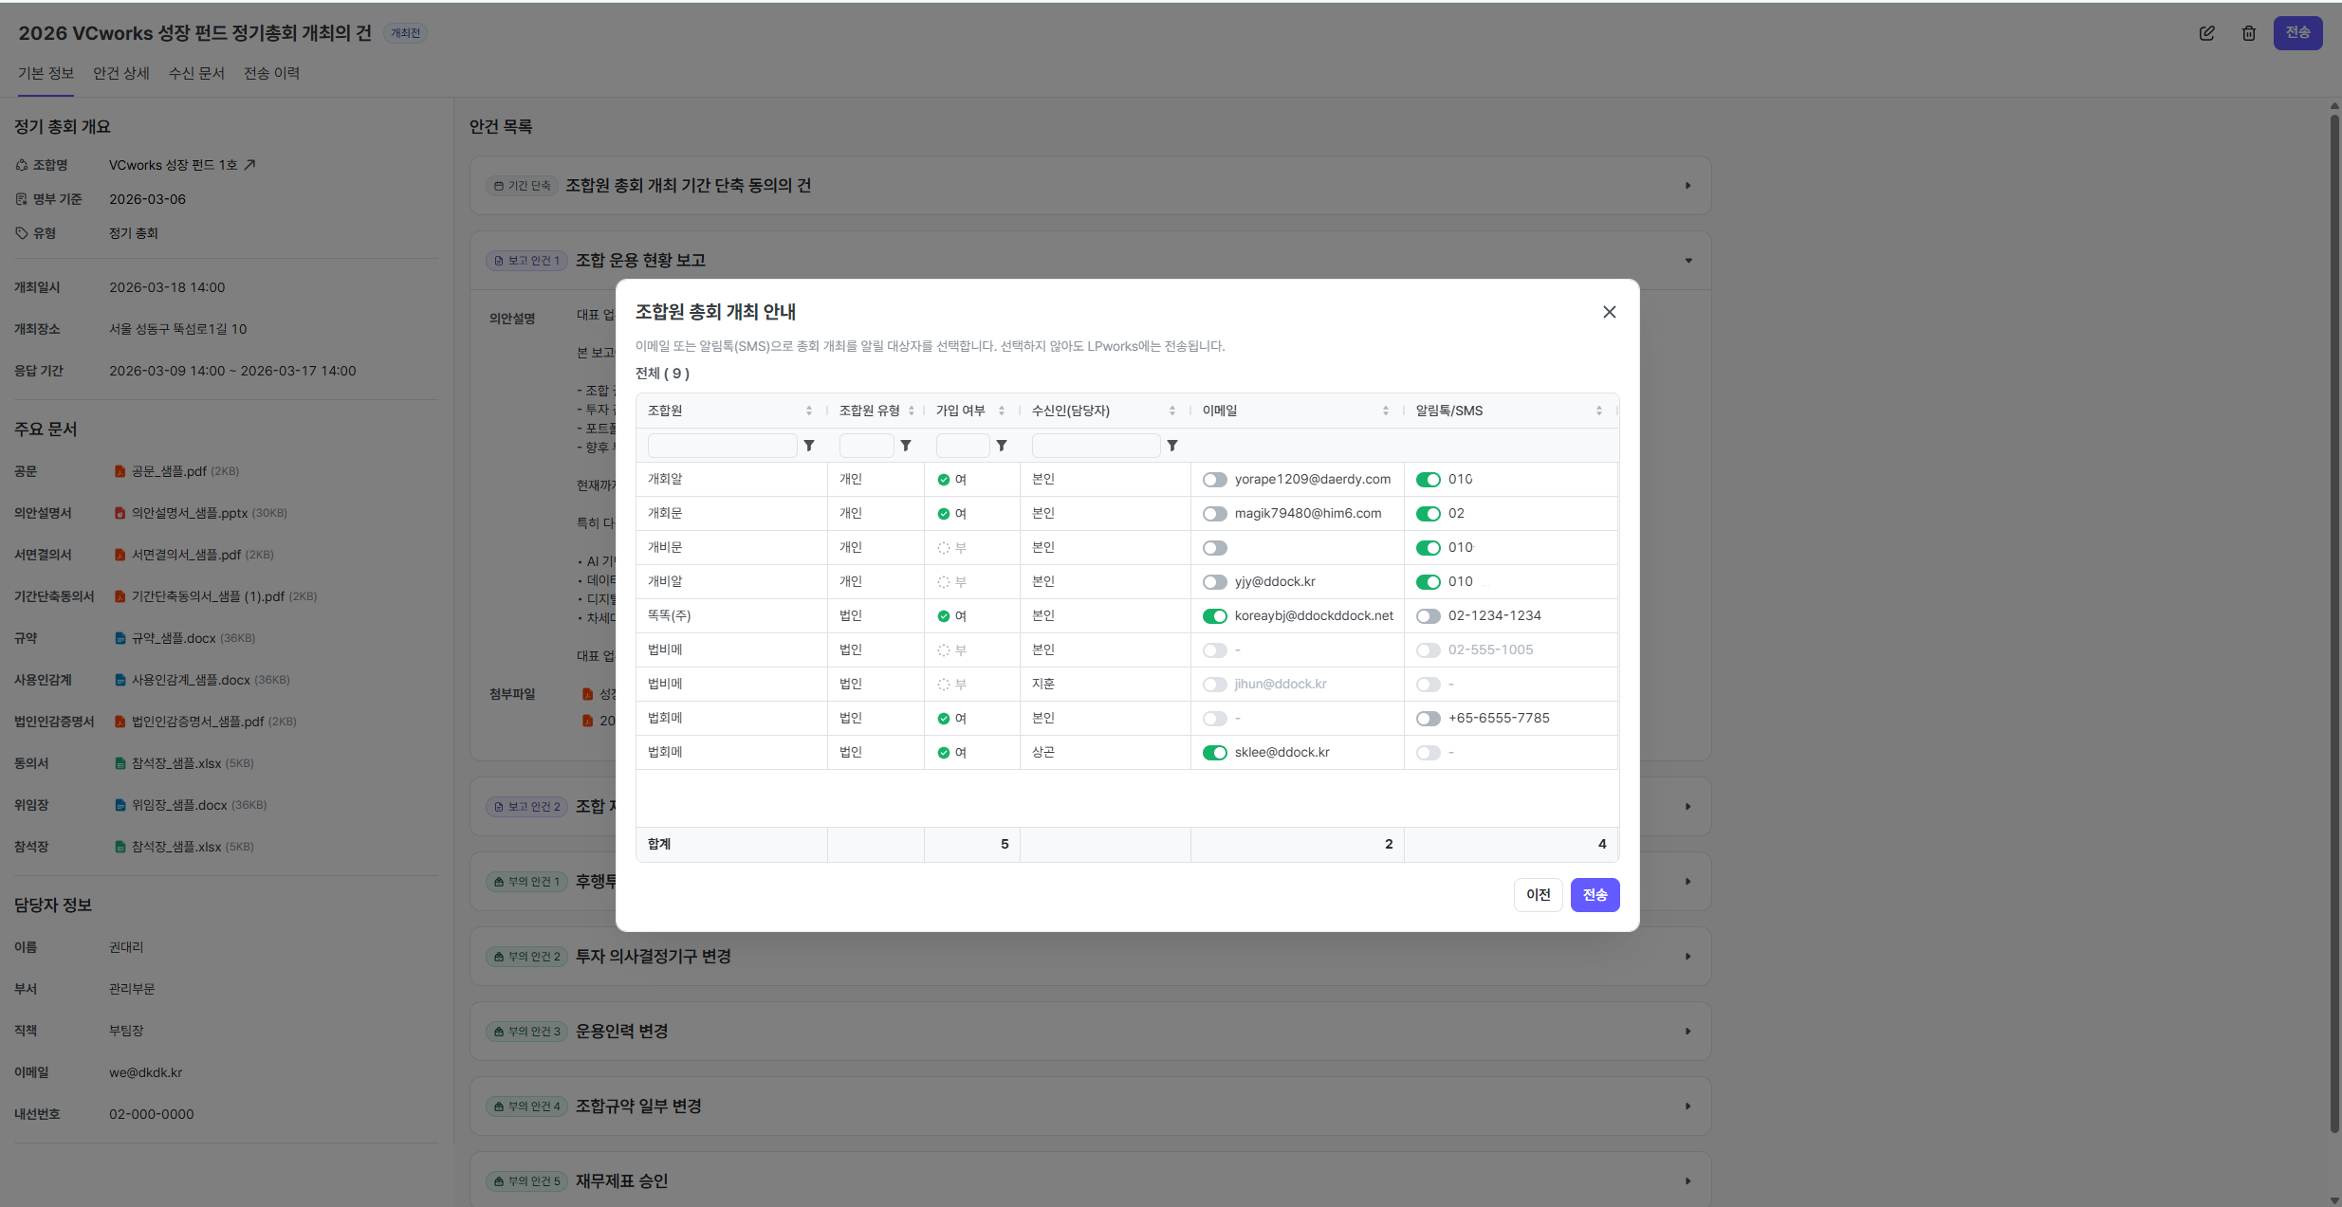Click the filter icon for 가입 여부 column
This screenshot has width=2342, height=1207.
(x=1002, y=446)
